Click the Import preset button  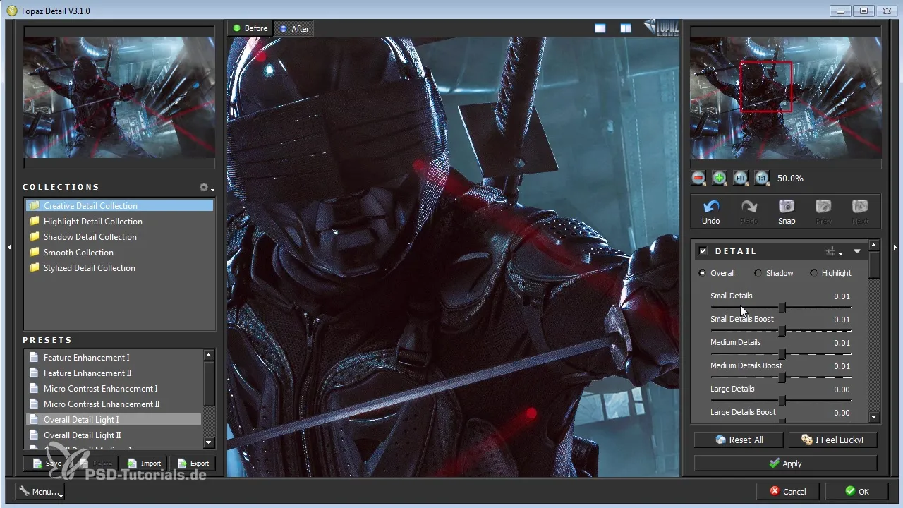click(x=145, y=464)
